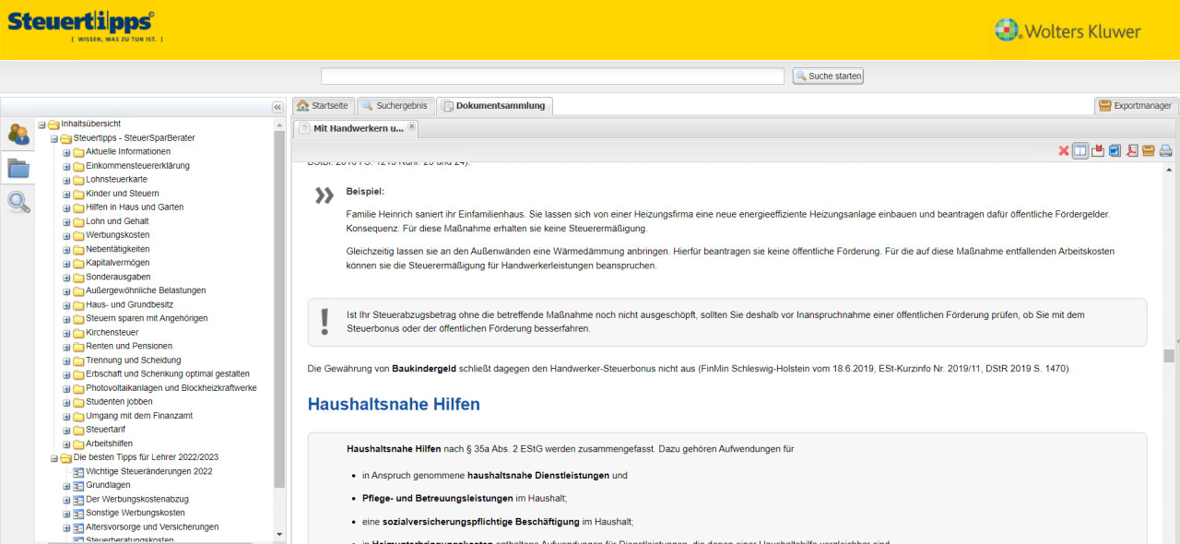Click into the search input field
The height and width of the screenshot is (544, 1180).
click(x=552, y=76)
